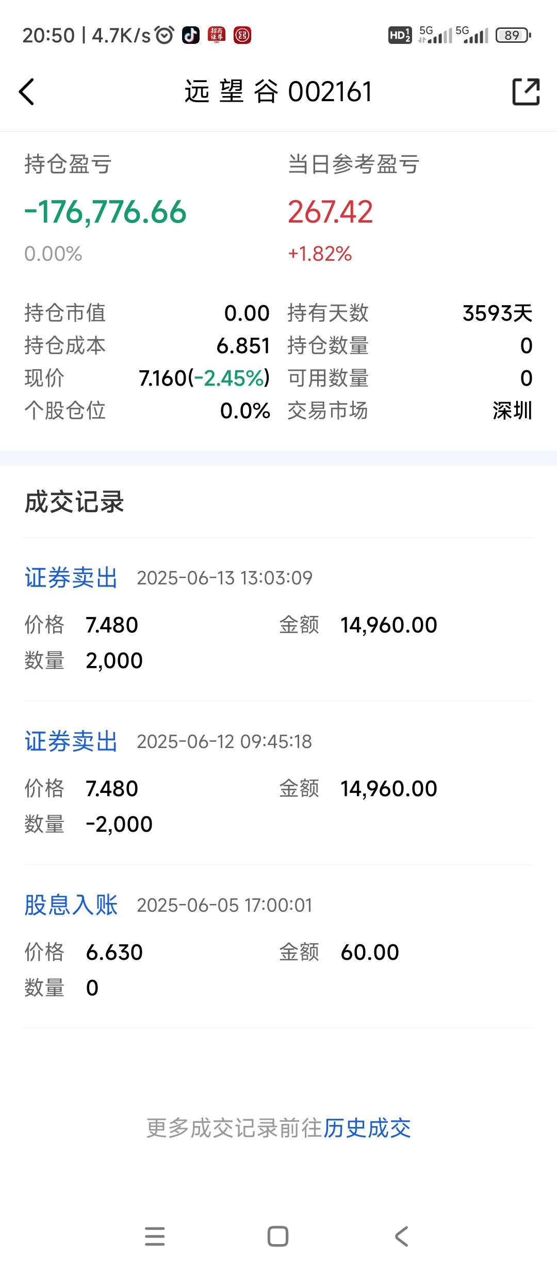The width and height of the screenshot is (557, 1270).
Task: Open the share/export icon top right
Action: (526, 92)
